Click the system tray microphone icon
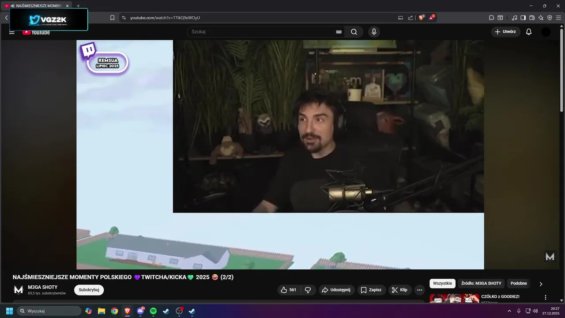This screenshot has width=565, height=318. pos(519,311)
